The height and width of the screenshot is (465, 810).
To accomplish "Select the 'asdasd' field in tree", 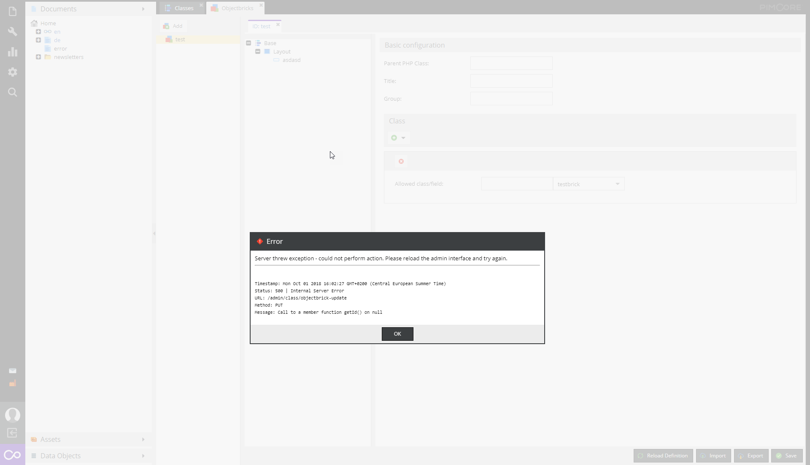I will [292, 60].
